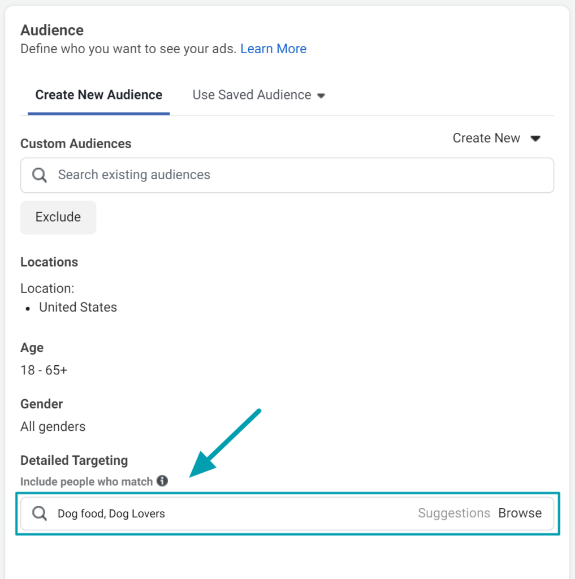Click the Detailed Targeting search magnifier icon
Screen dimensions: 575x579
pos(40,513)
